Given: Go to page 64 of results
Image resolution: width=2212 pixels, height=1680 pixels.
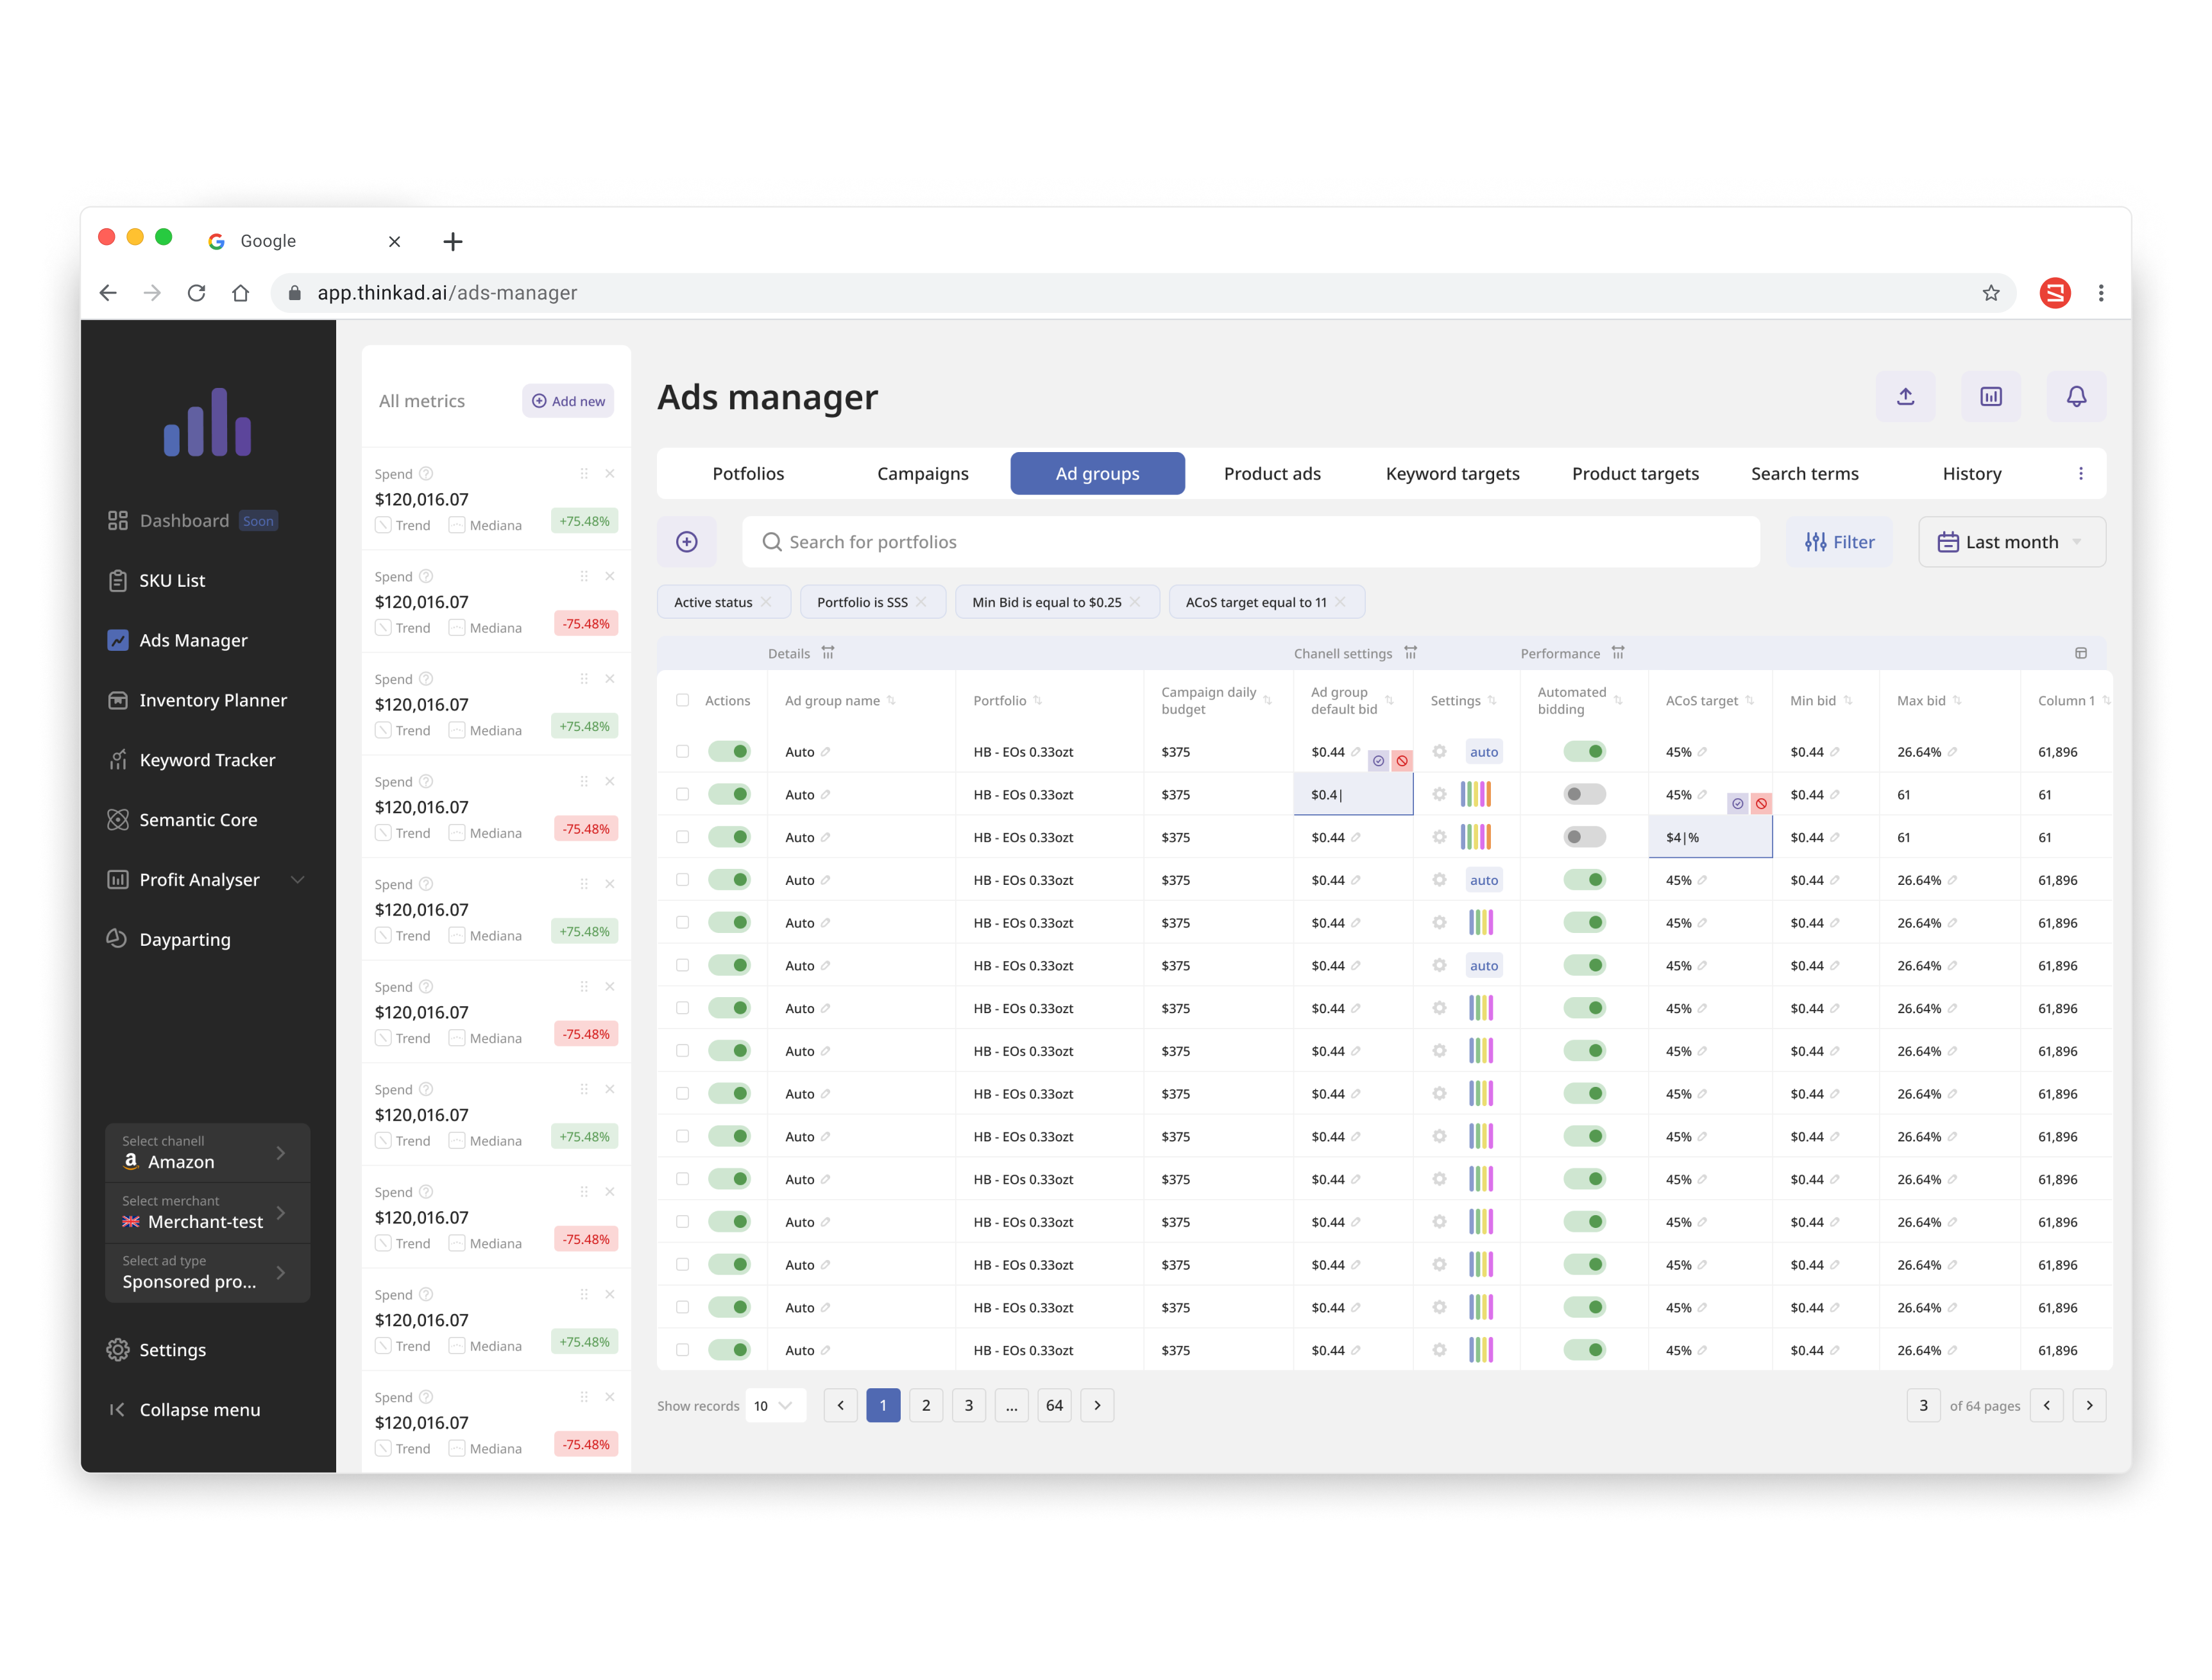Looking at the screenshot, I should pos(1053,1406).
